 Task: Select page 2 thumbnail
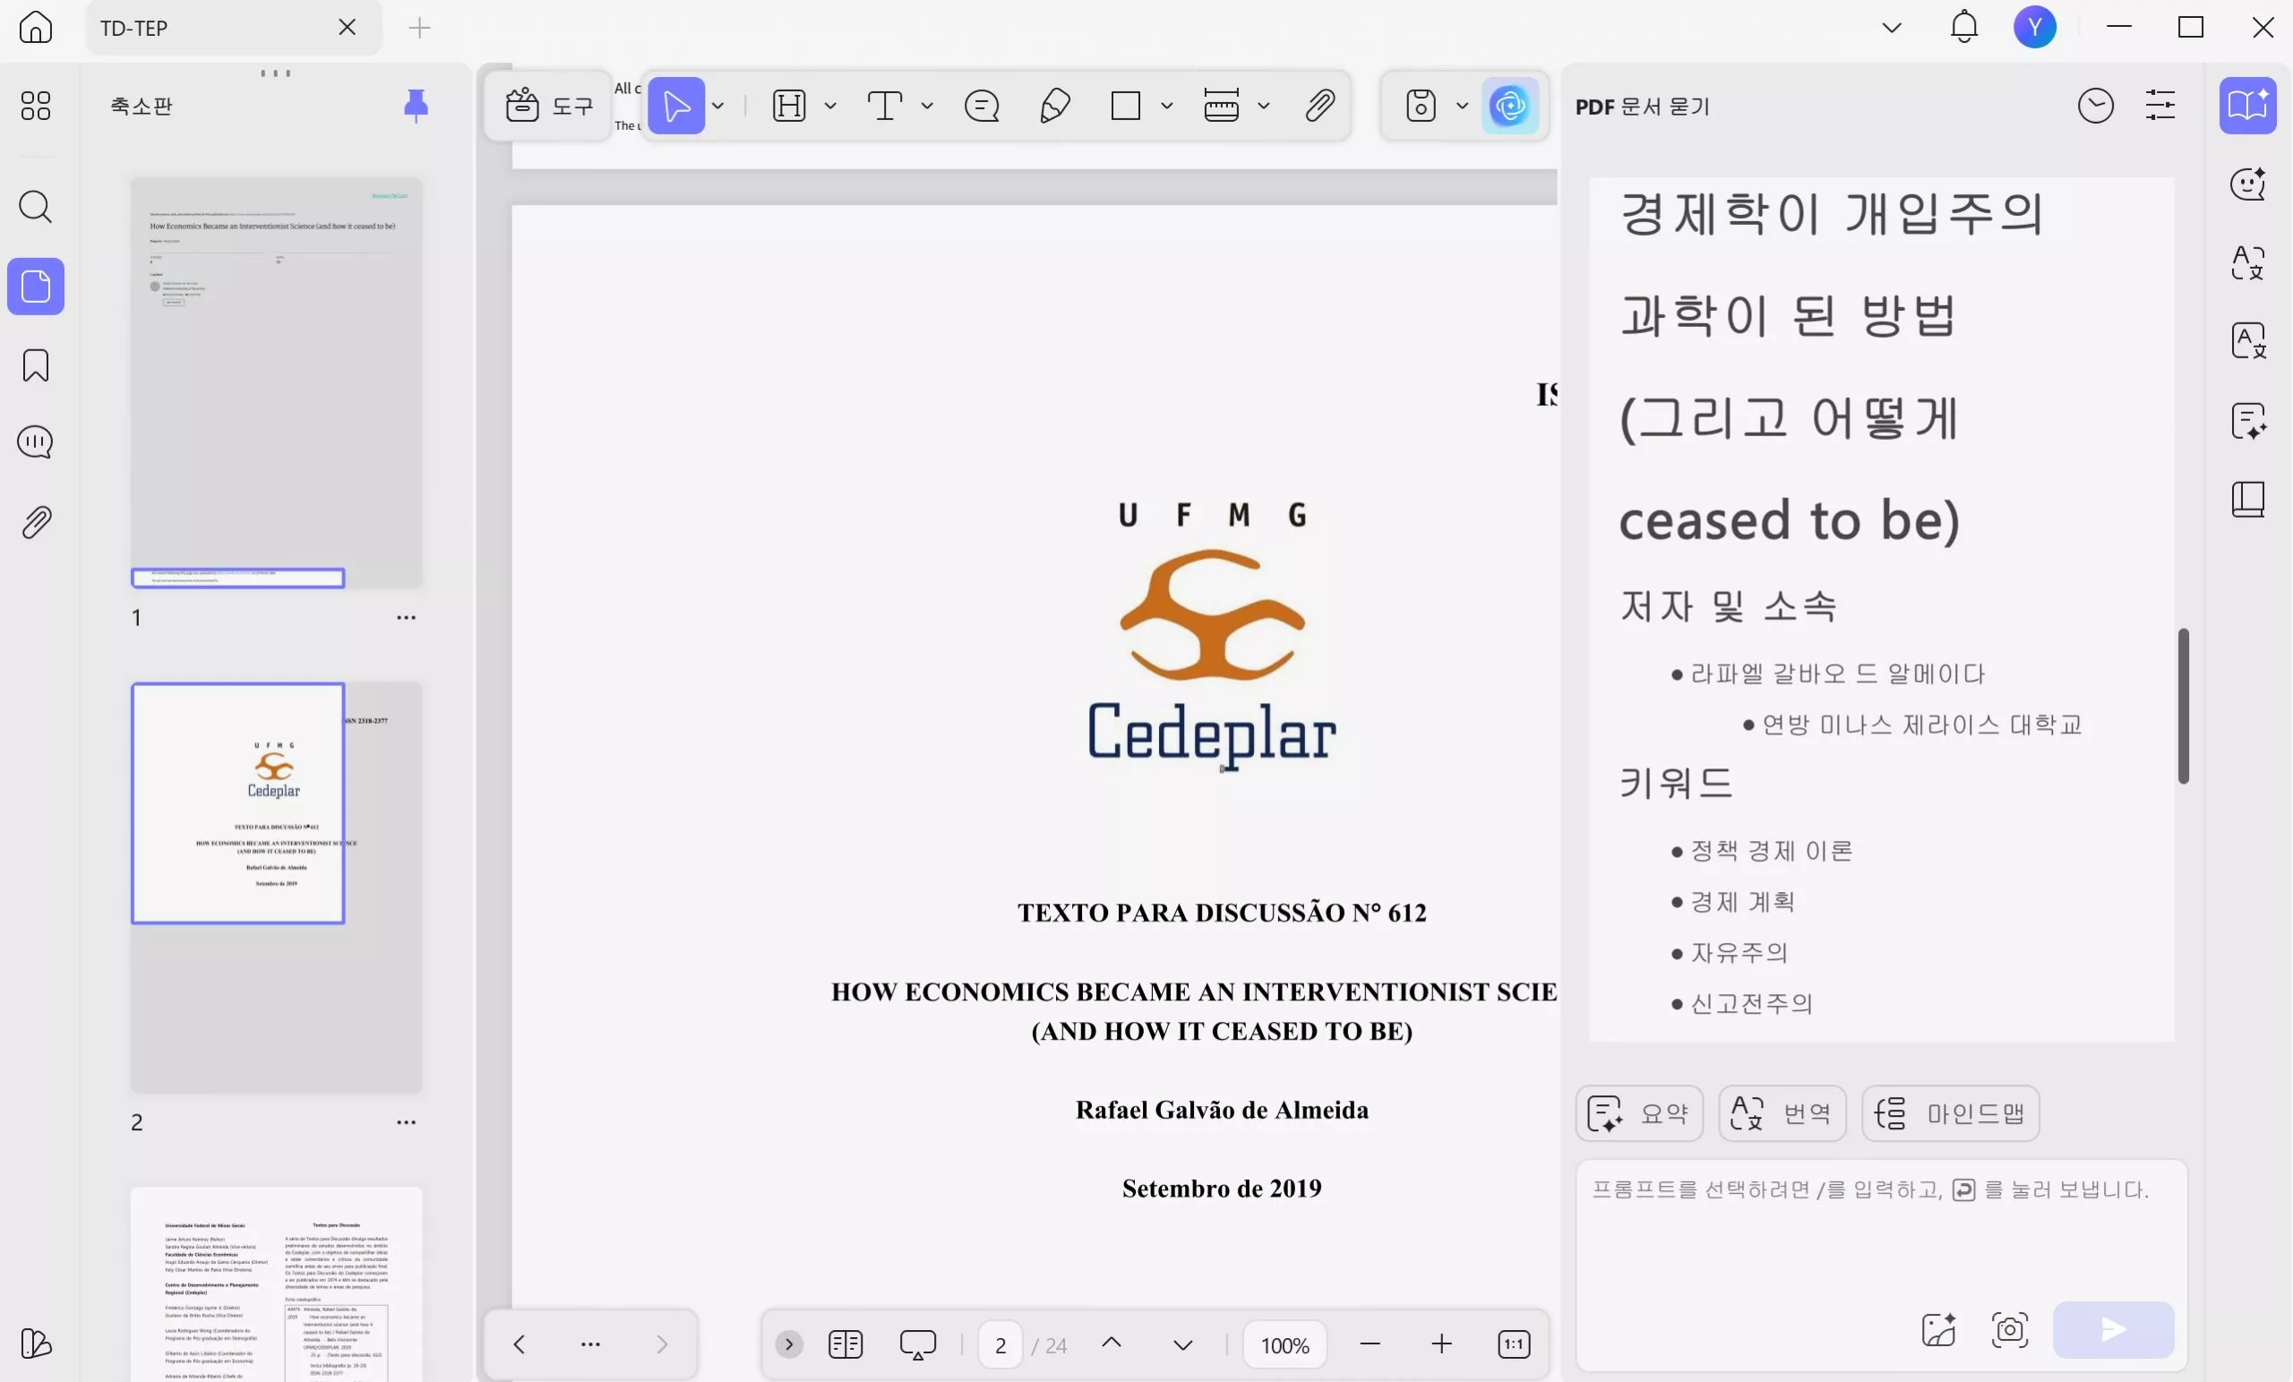point(276,888)
